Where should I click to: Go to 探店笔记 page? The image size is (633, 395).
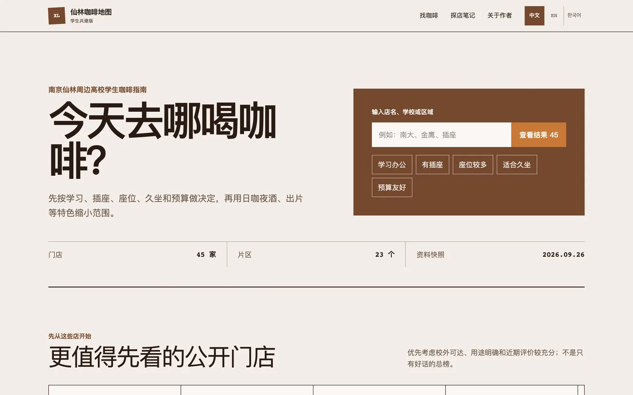pyautogui.click(x=462, y=15)
